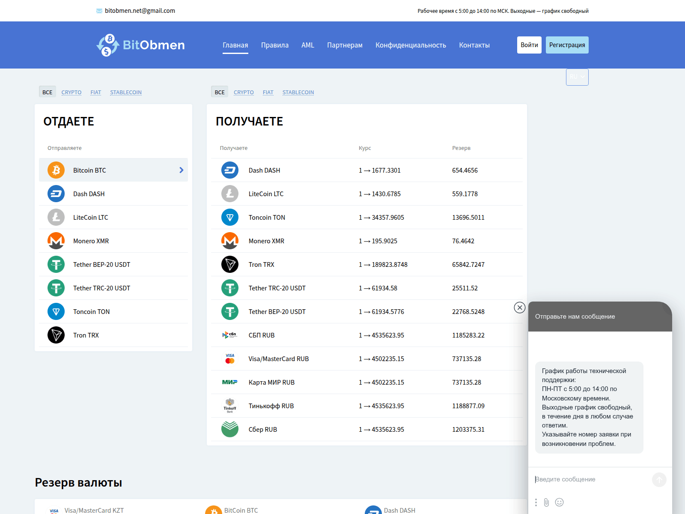
Task: Select Toncoin TON in the Получаете list
Action: coord(367,217)
